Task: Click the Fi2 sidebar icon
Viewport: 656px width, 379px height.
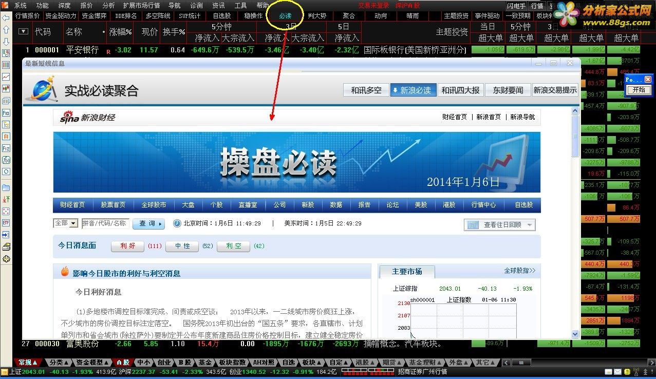Action: (x=6, y=148)
